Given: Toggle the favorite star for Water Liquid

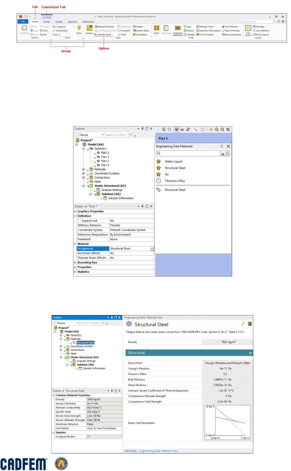Looking at the screenshot, I should tap(159, 161).
